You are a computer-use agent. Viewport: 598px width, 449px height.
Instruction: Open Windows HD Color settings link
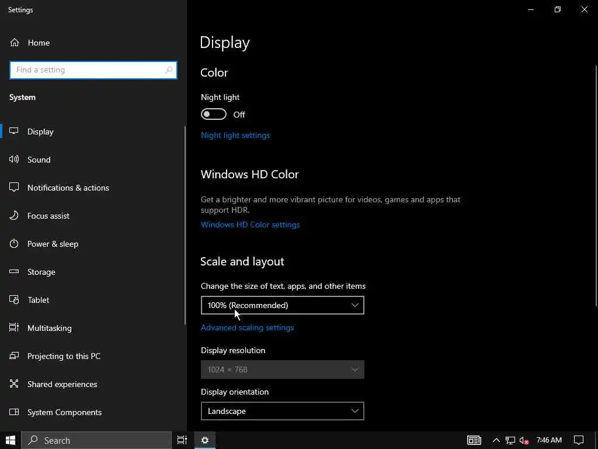(x=250, y=224)
